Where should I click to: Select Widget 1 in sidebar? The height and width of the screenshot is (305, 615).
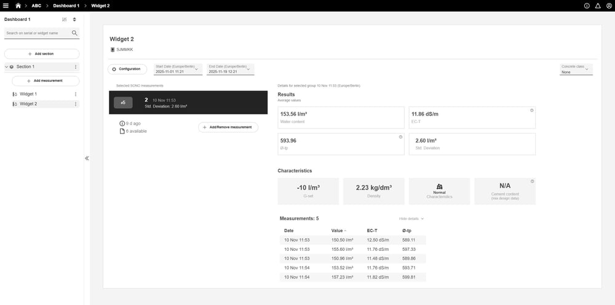(x=28, y=94)
